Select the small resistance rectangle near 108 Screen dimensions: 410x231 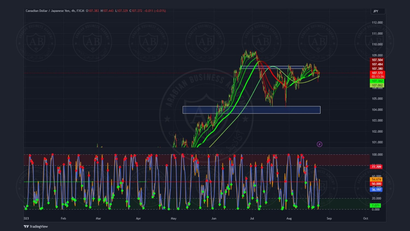[x=272, y=67]
